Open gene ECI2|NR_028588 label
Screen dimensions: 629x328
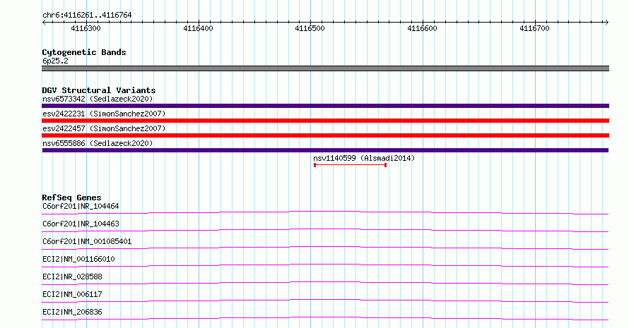click(x=72, y=277)
